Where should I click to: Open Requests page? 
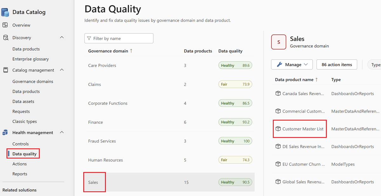click(21, 111)
